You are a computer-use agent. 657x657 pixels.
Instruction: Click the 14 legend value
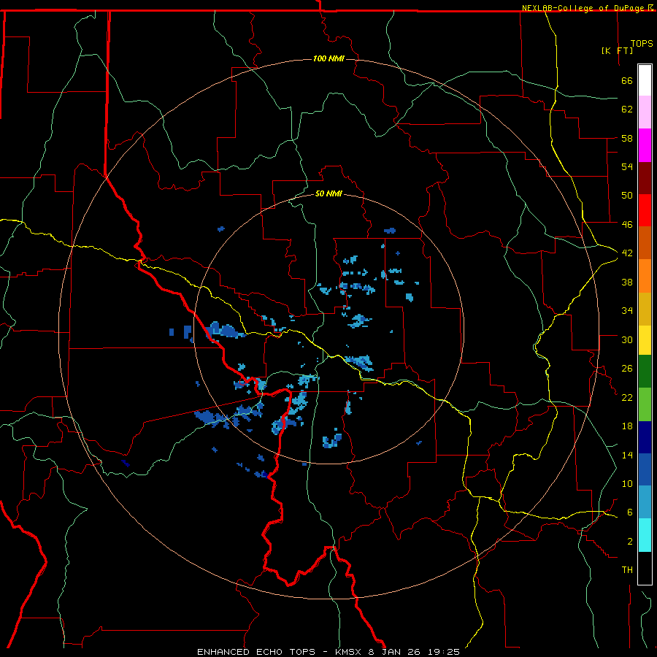pos(627,455)
